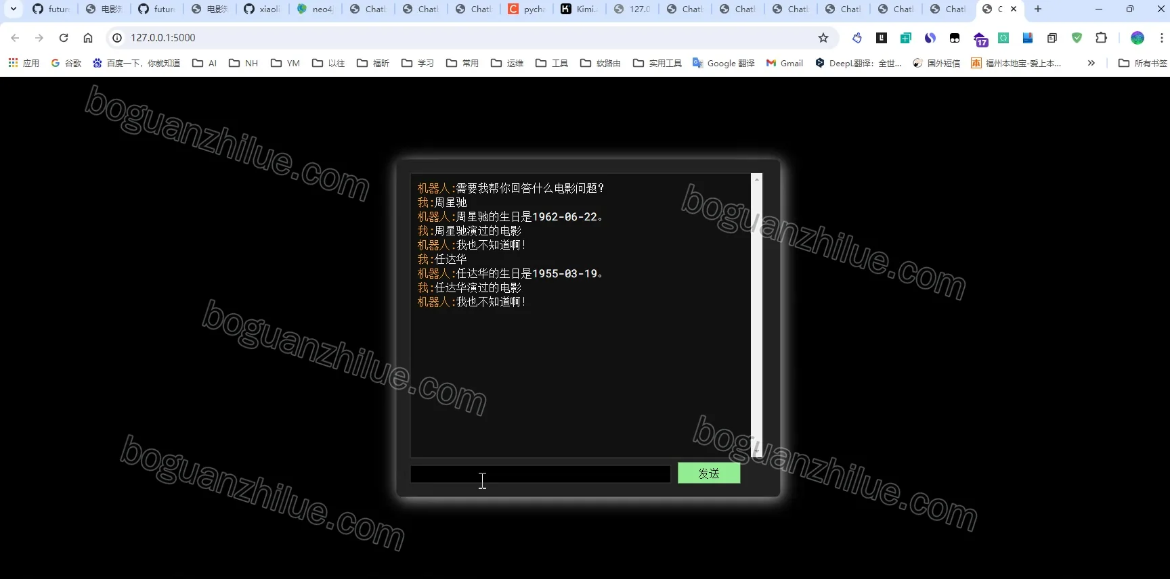
Task: Open the 百度一下，你就知道 bookmark
Action: click(x=136, y=63)
